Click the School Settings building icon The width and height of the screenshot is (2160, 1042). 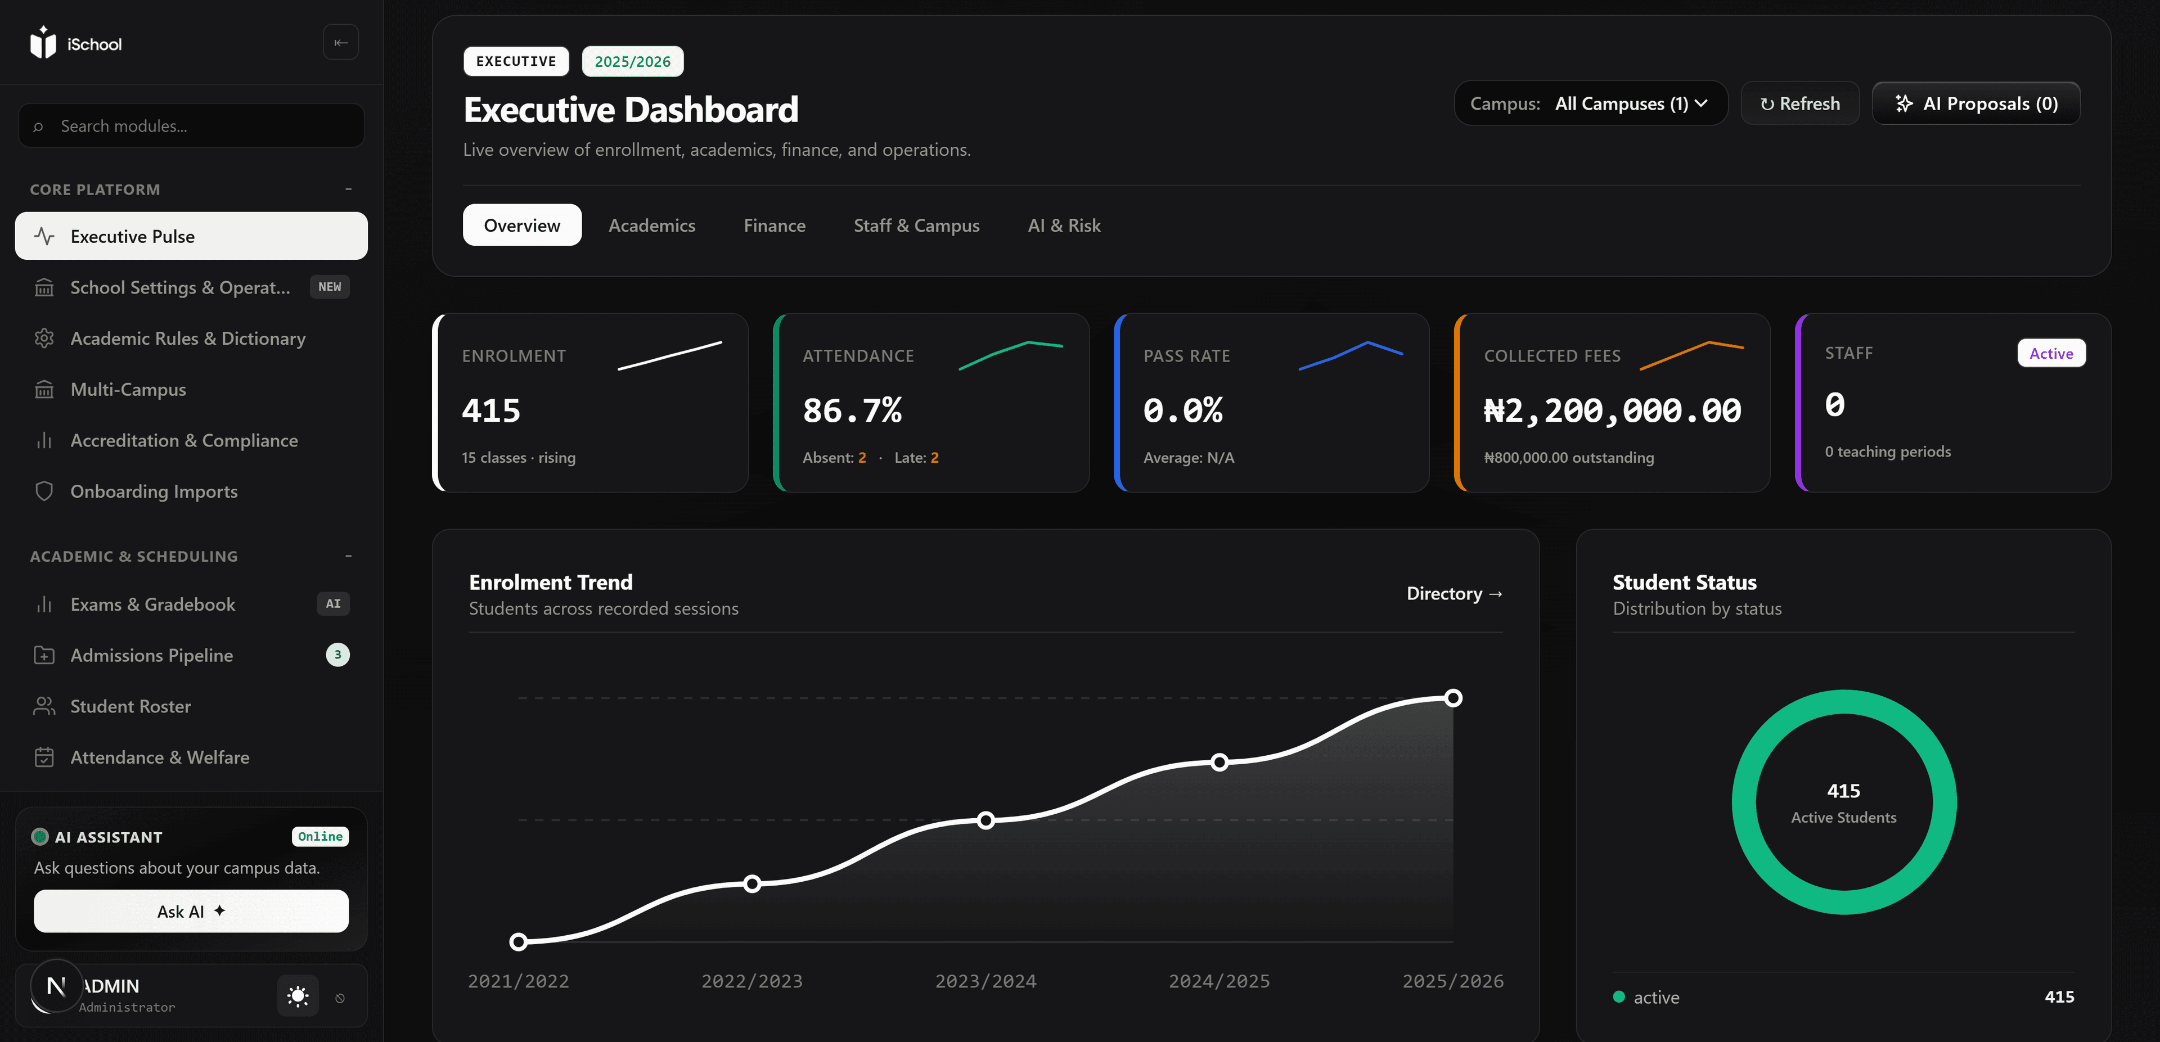[x=44, y=287]
